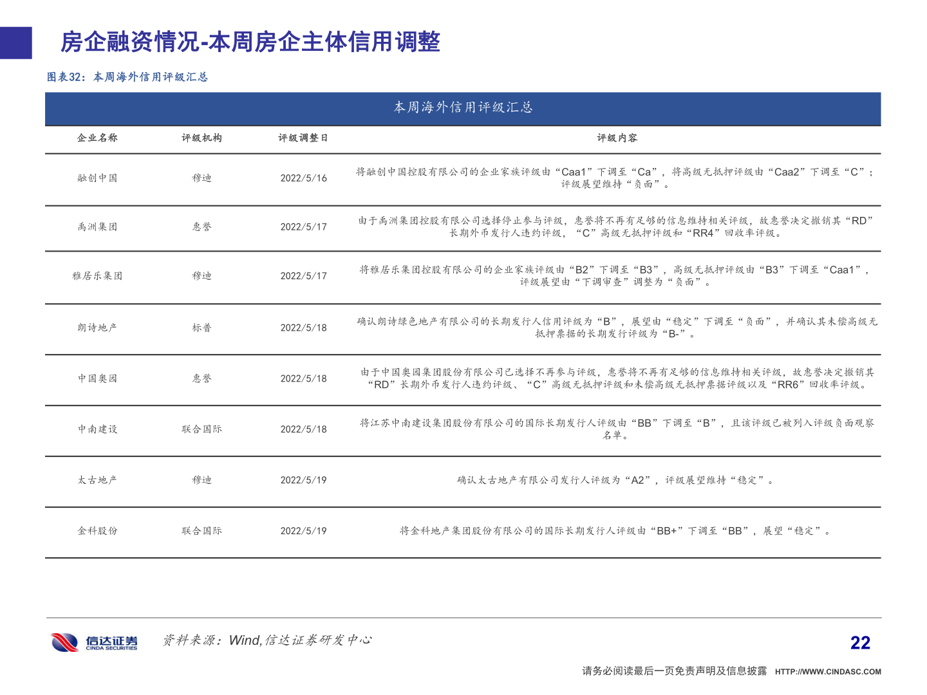Click the 太古地产 company cell

coord(97,480)
